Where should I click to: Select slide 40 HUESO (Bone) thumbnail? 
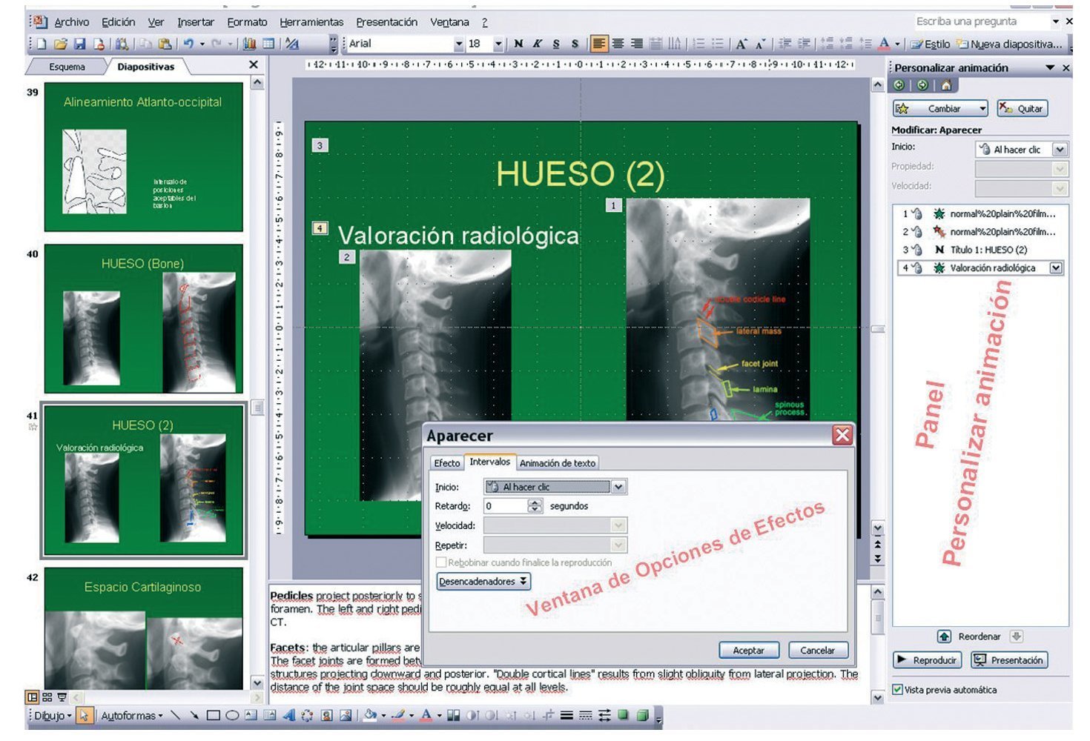pos(143,319)
